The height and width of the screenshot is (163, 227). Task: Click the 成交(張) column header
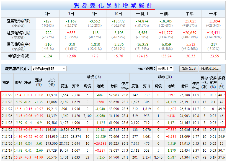pos(52,82)
